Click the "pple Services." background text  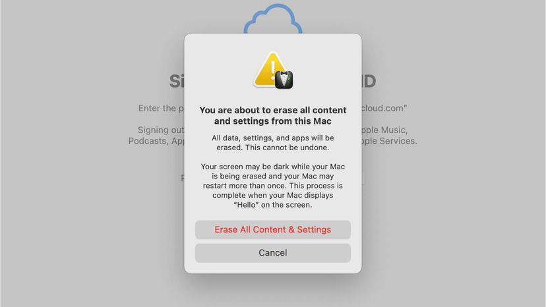[389, 142]
